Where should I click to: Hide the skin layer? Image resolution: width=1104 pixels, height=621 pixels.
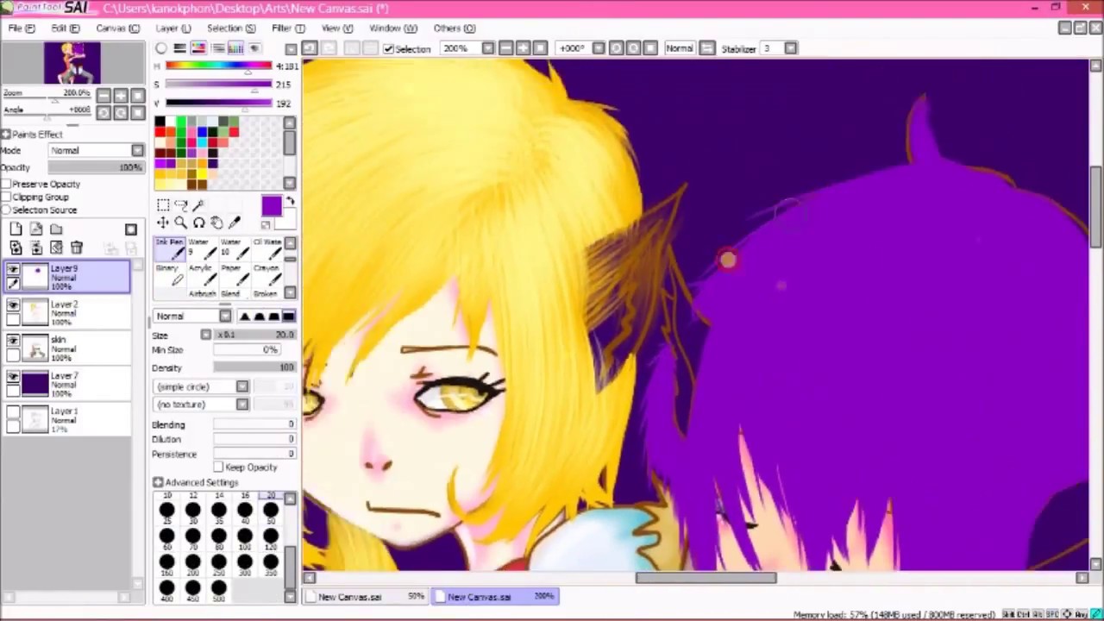(13, 341)
